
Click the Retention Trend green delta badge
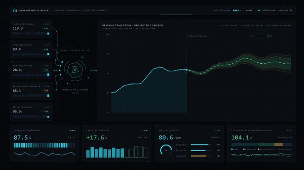[46, 111]
